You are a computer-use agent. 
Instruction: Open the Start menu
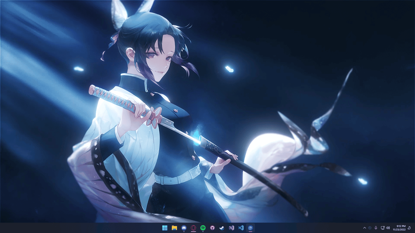pos(165,228)
